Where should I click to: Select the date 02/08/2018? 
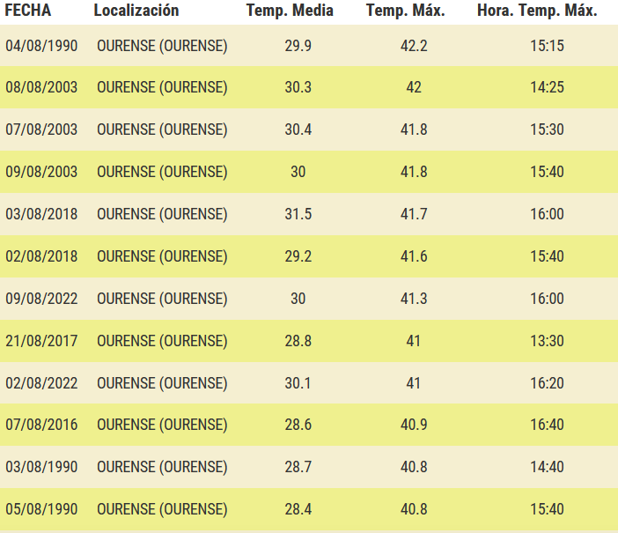(41, 256)
